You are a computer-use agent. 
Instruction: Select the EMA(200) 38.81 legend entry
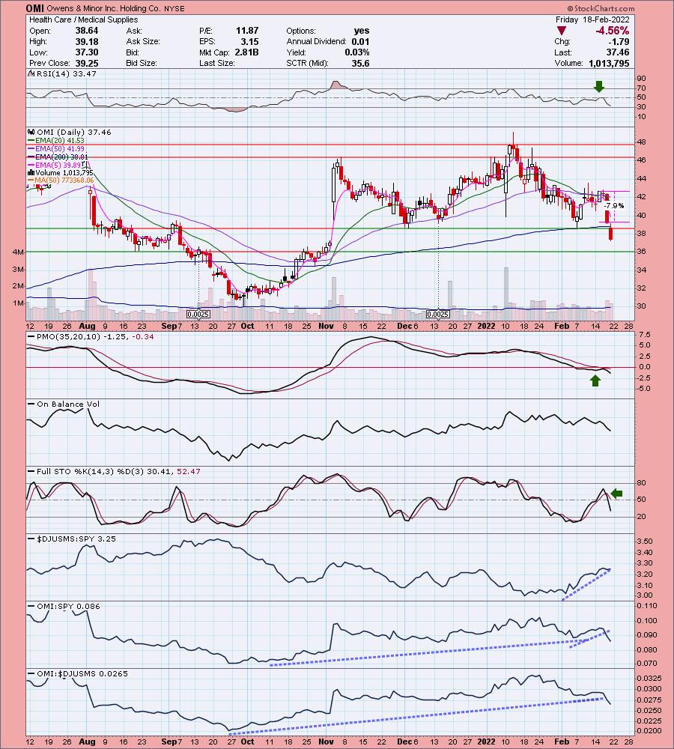point(58,157)
